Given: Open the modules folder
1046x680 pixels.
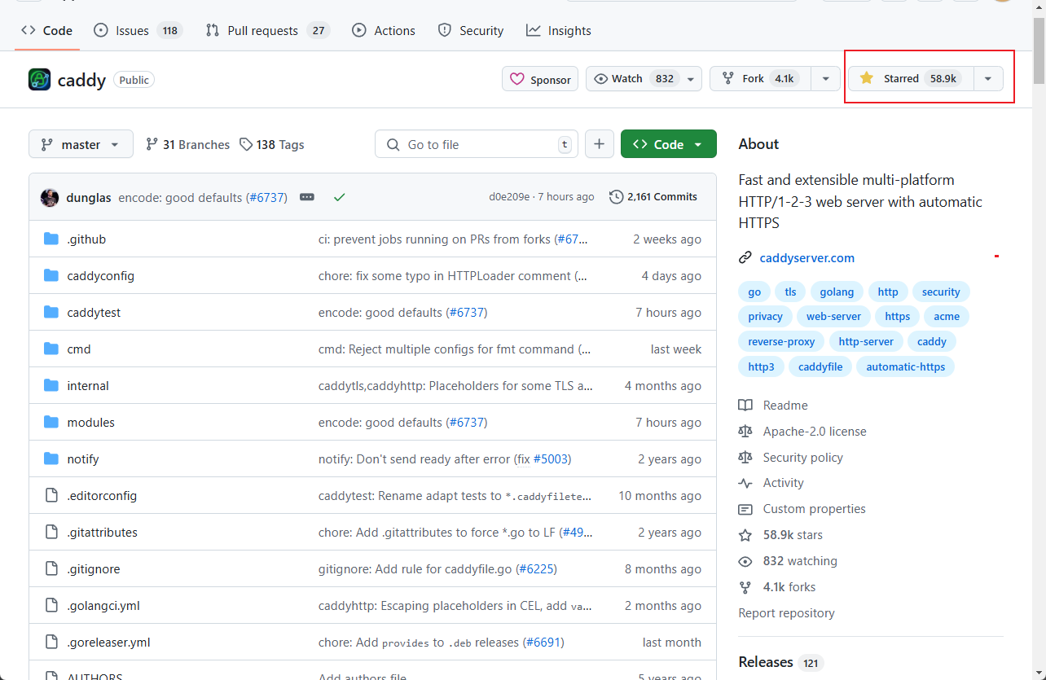Looking at the screenshot, I should 91,423.
